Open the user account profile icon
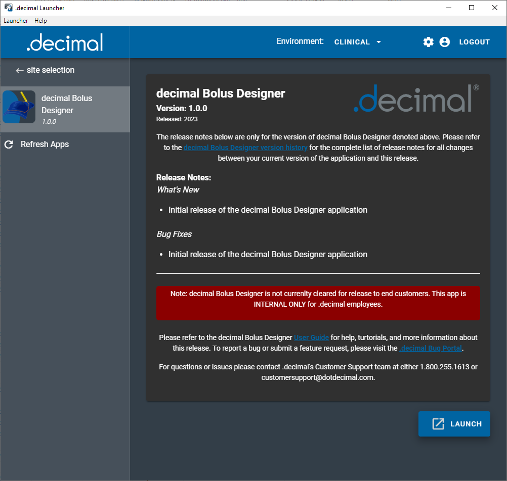Viewport: 507px width, 481px height. [x=445, y=42]
